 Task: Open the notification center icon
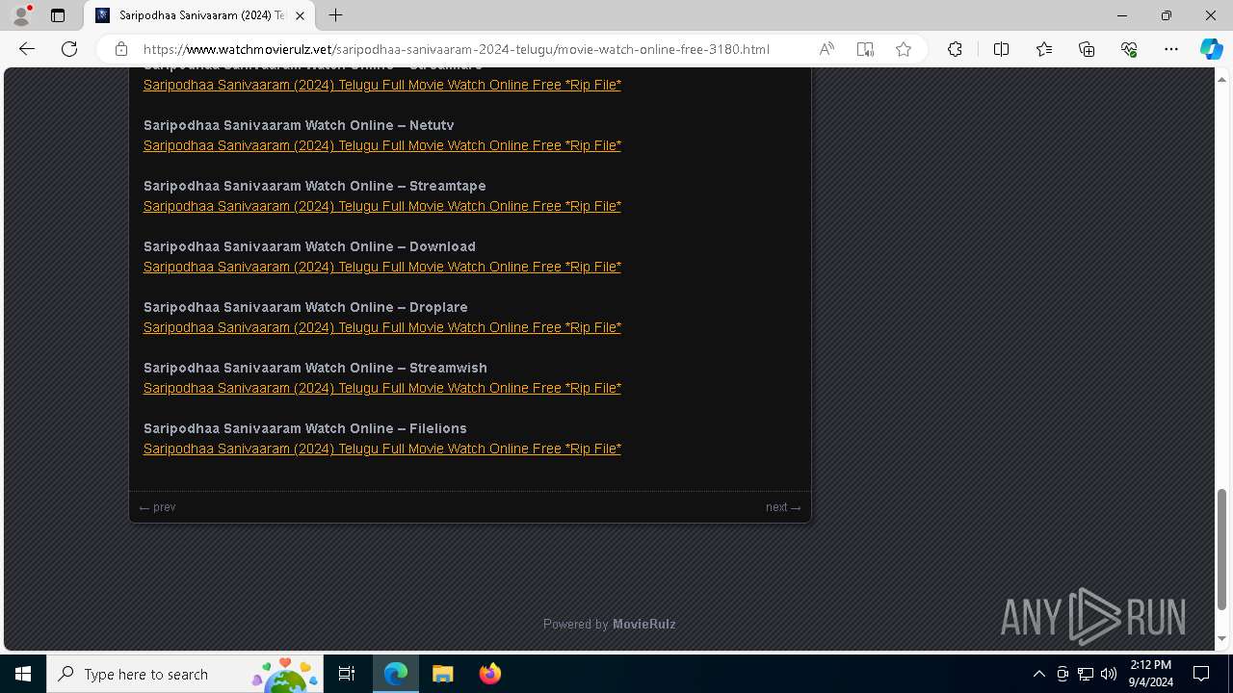pyautogui.click(x=1201, y=674)
